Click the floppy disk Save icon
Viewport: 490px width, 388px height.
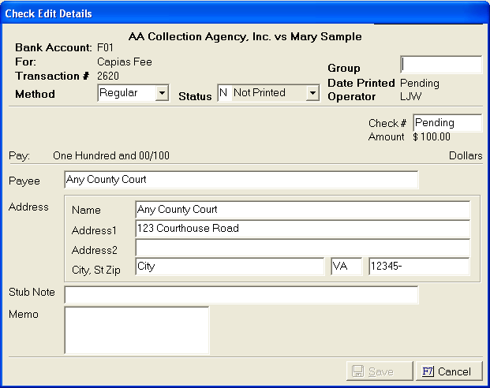click(357, 371)
